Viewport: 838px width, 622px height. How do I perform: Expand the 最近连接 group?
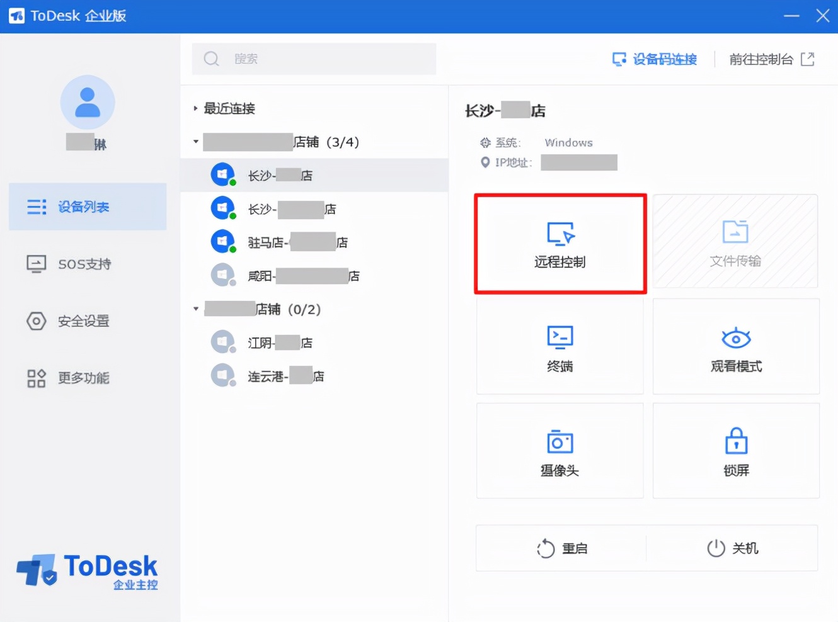[195, 108]
